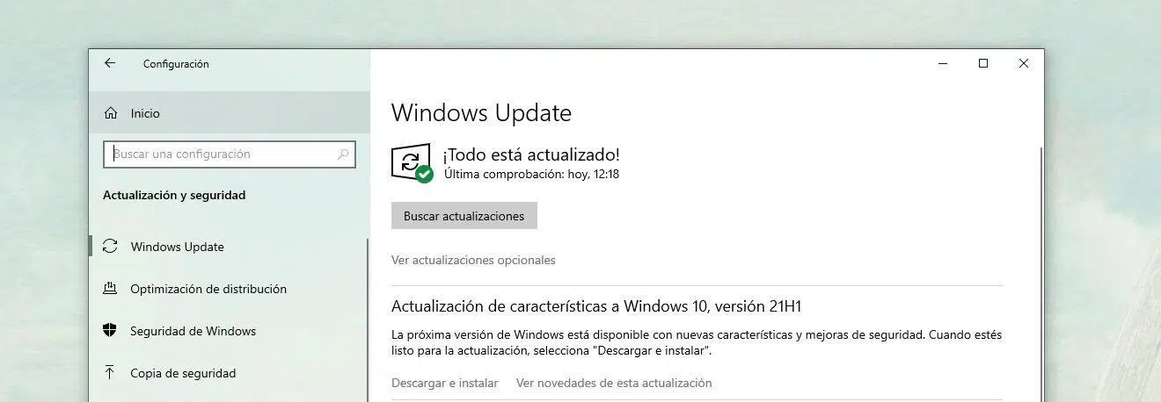This screenshot has height=402, width=1161.
Task: Click the sidebar vertical scrollbar
Action: (x=368, y=319)
